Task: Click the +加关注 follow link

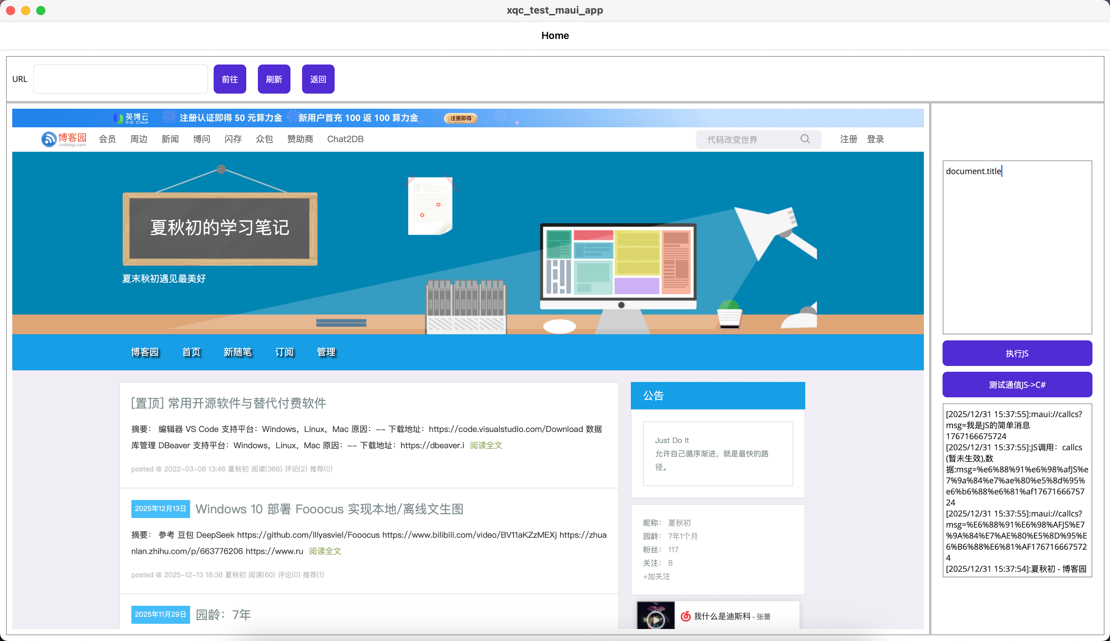Action: click(656, 576)
